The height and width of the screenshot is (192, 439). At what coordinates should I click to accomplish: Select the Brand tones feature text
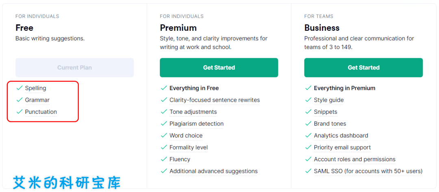(330, 124)
